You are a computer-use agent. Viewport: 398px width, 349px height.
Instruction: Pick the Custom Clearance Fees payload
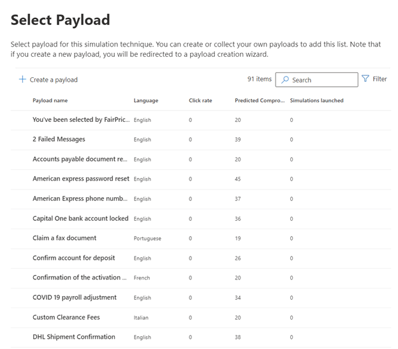tap(66, 317)
